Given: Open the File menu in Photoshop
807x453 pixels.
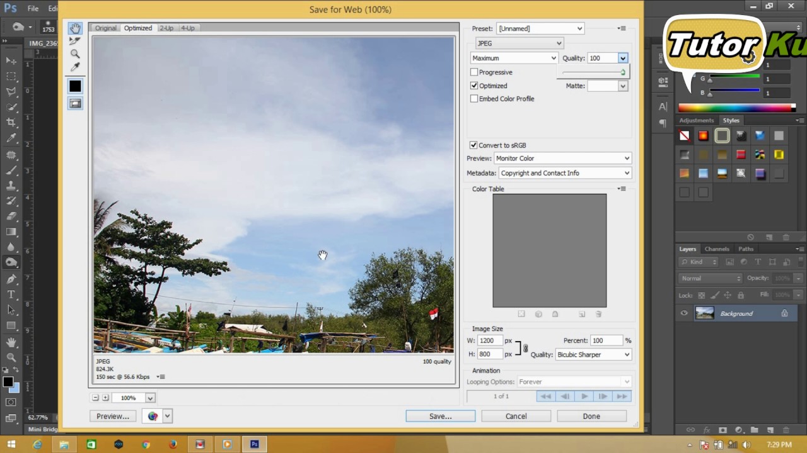Looking at the screenshot, I should pyautogui.click(x=33, y=9).
